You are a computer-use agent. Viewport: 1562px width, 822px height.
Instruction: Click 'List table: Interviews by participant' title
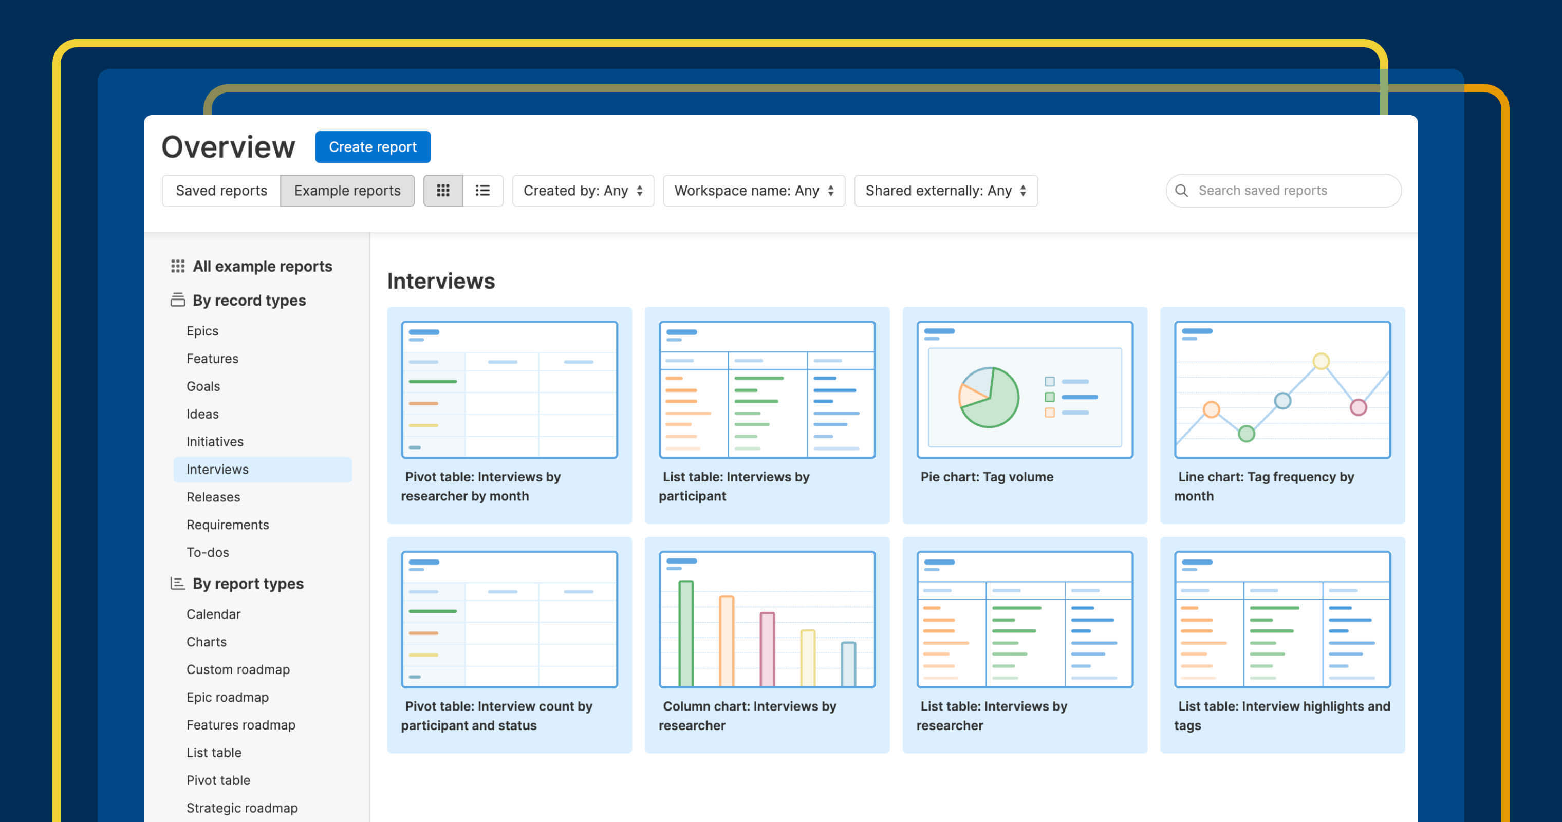click(734, 486)
